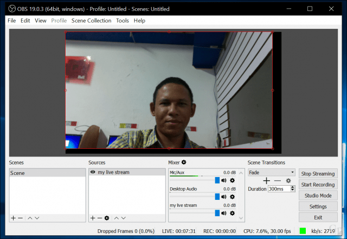Click 'REC: 00:00:00' status text
This screenshot has width=347, height=239.
(220, 231)
